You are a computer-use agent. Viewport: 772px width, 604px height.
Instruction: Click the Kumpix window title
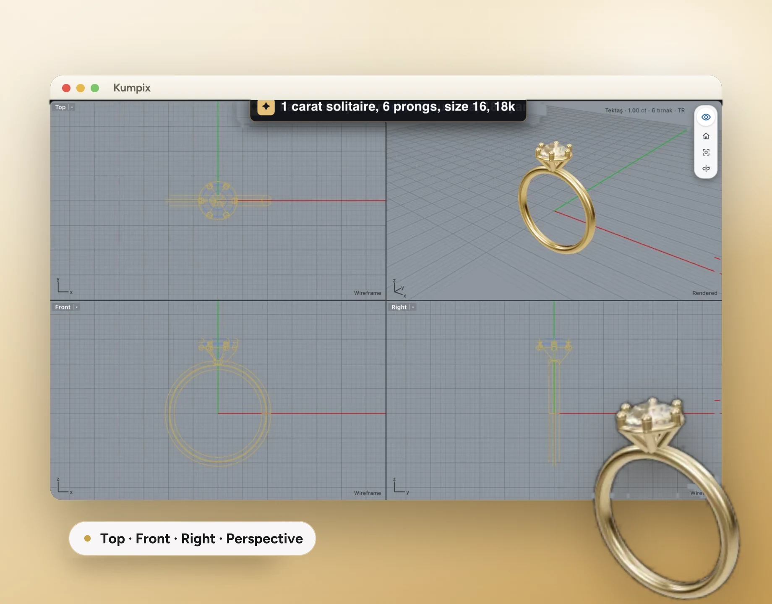[132, 88]
